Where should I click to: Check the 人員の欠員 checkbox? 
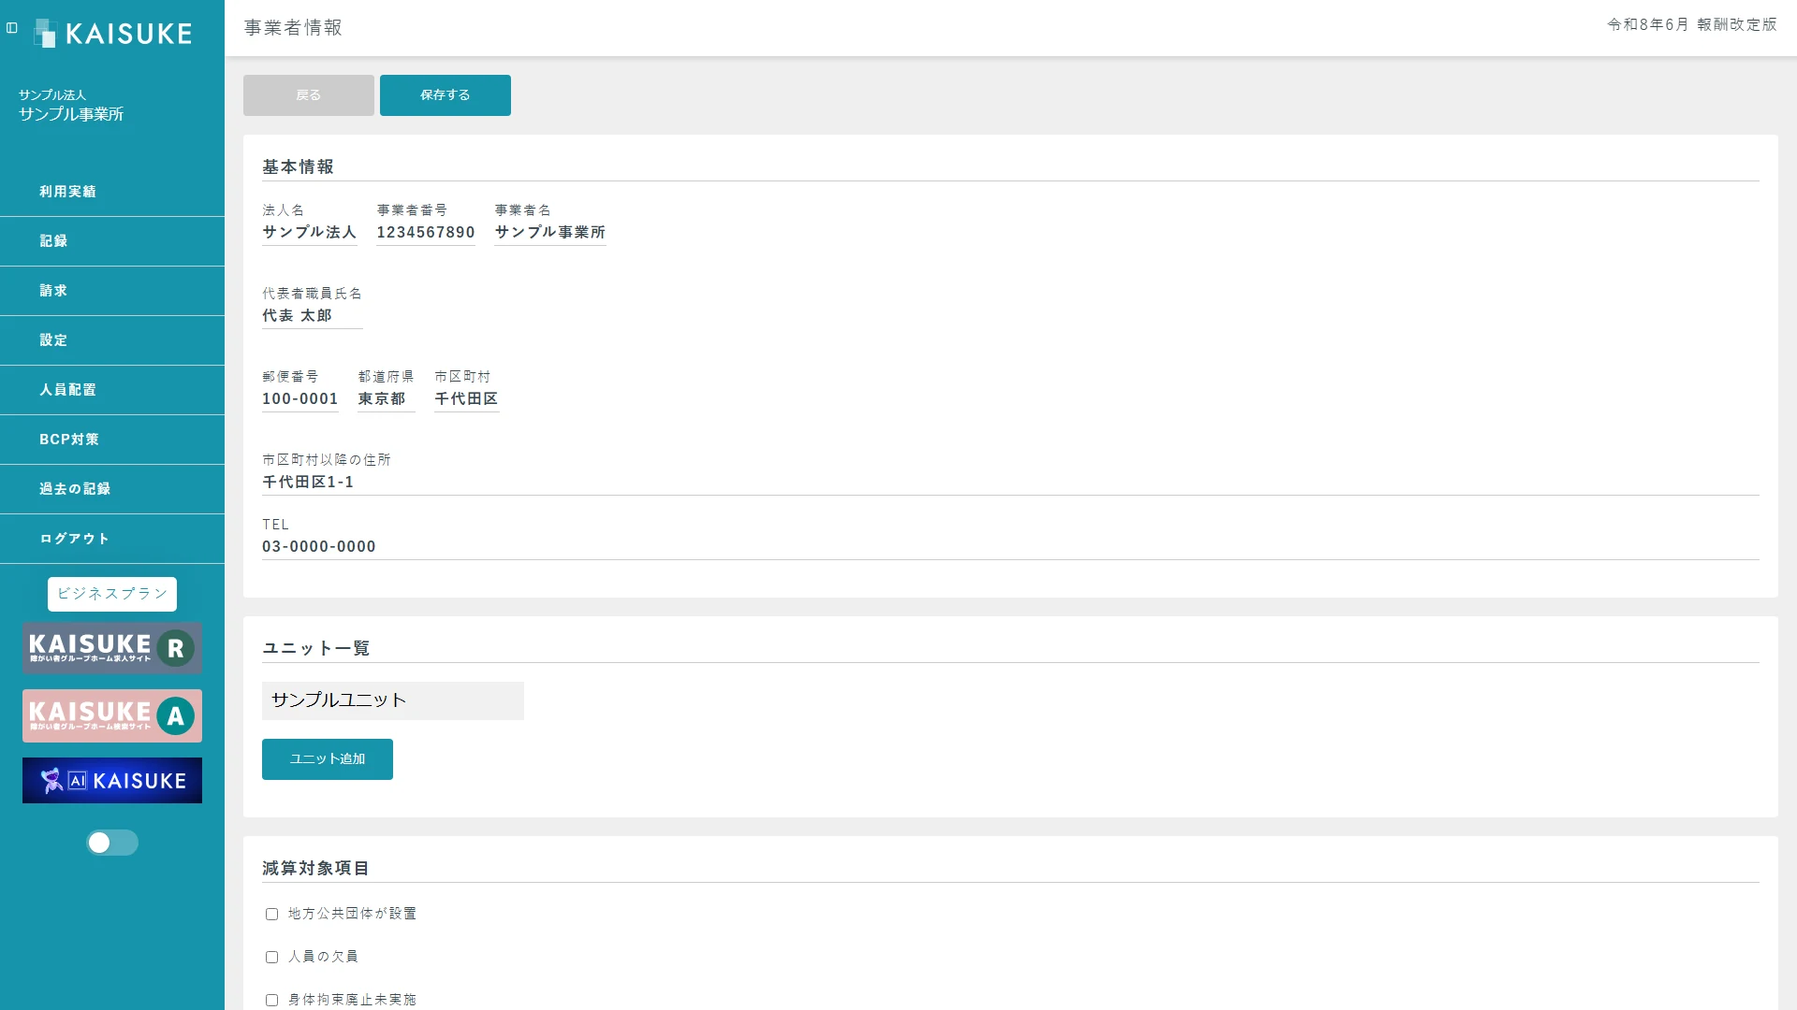point(271,958)
